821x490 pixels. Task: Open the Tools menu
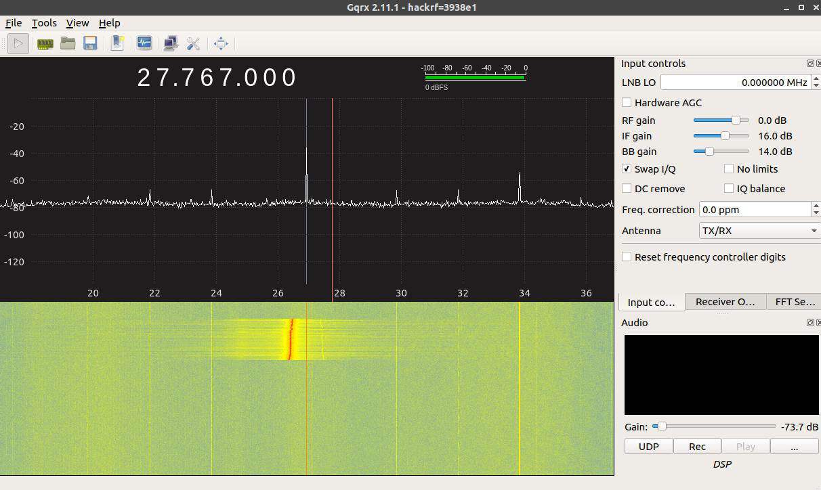44,23
